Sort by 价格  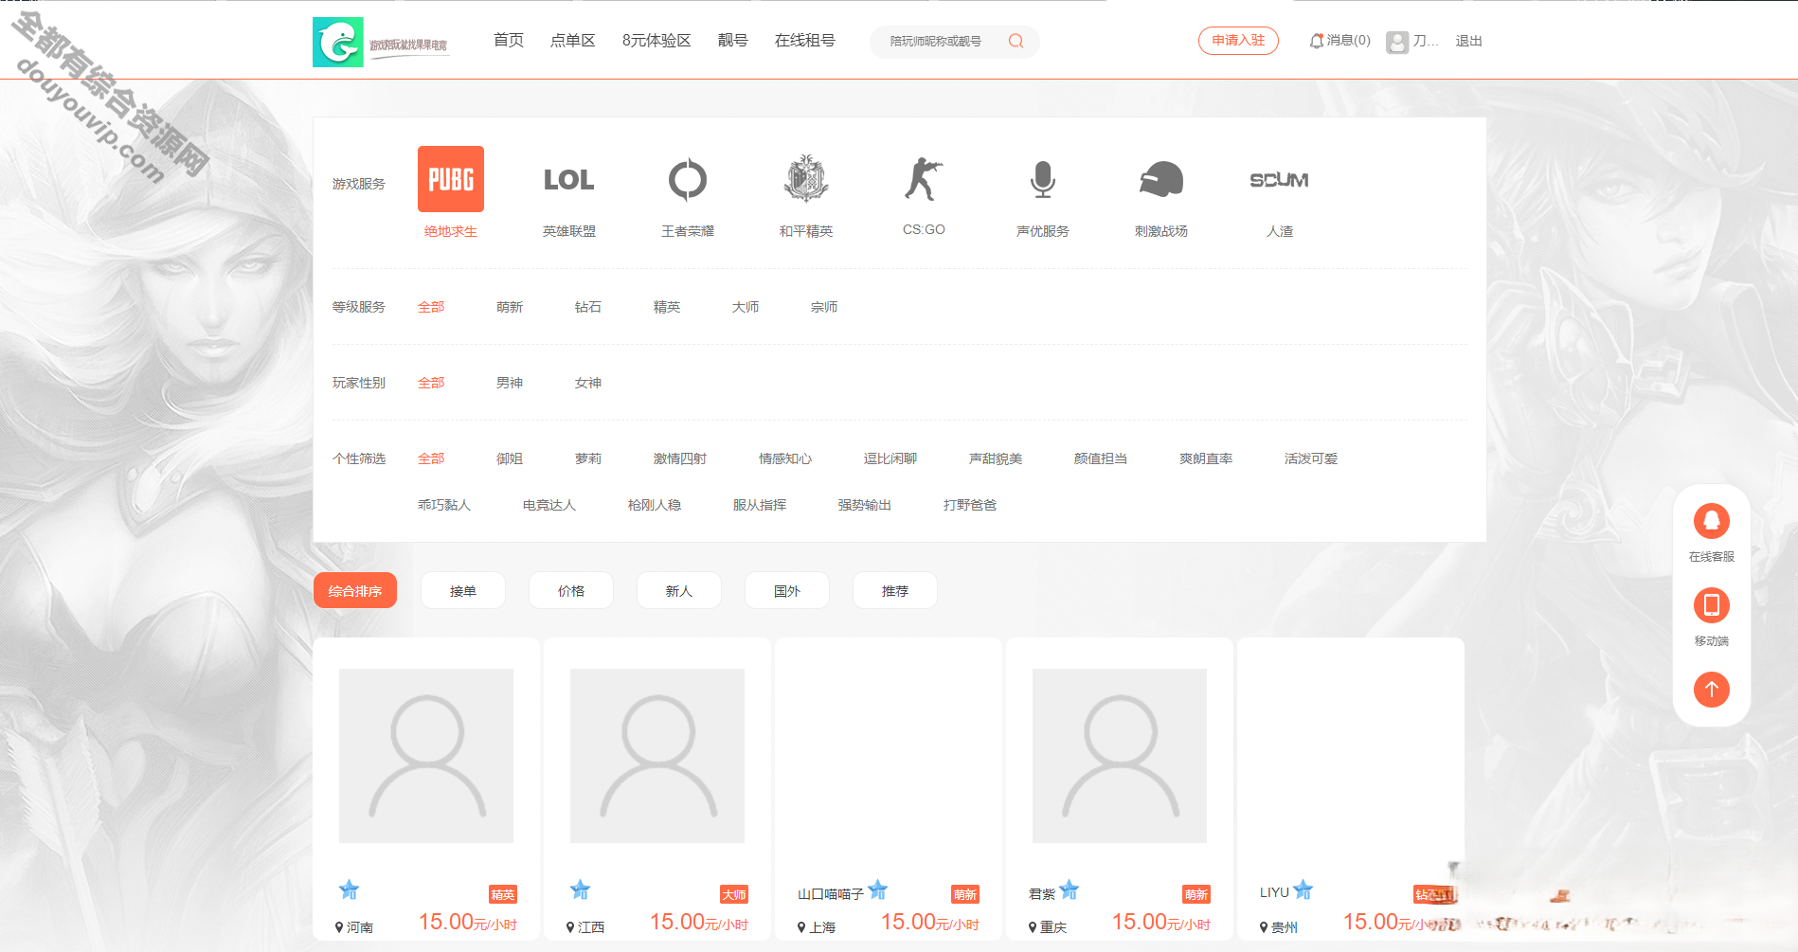(x=571, y=591)
